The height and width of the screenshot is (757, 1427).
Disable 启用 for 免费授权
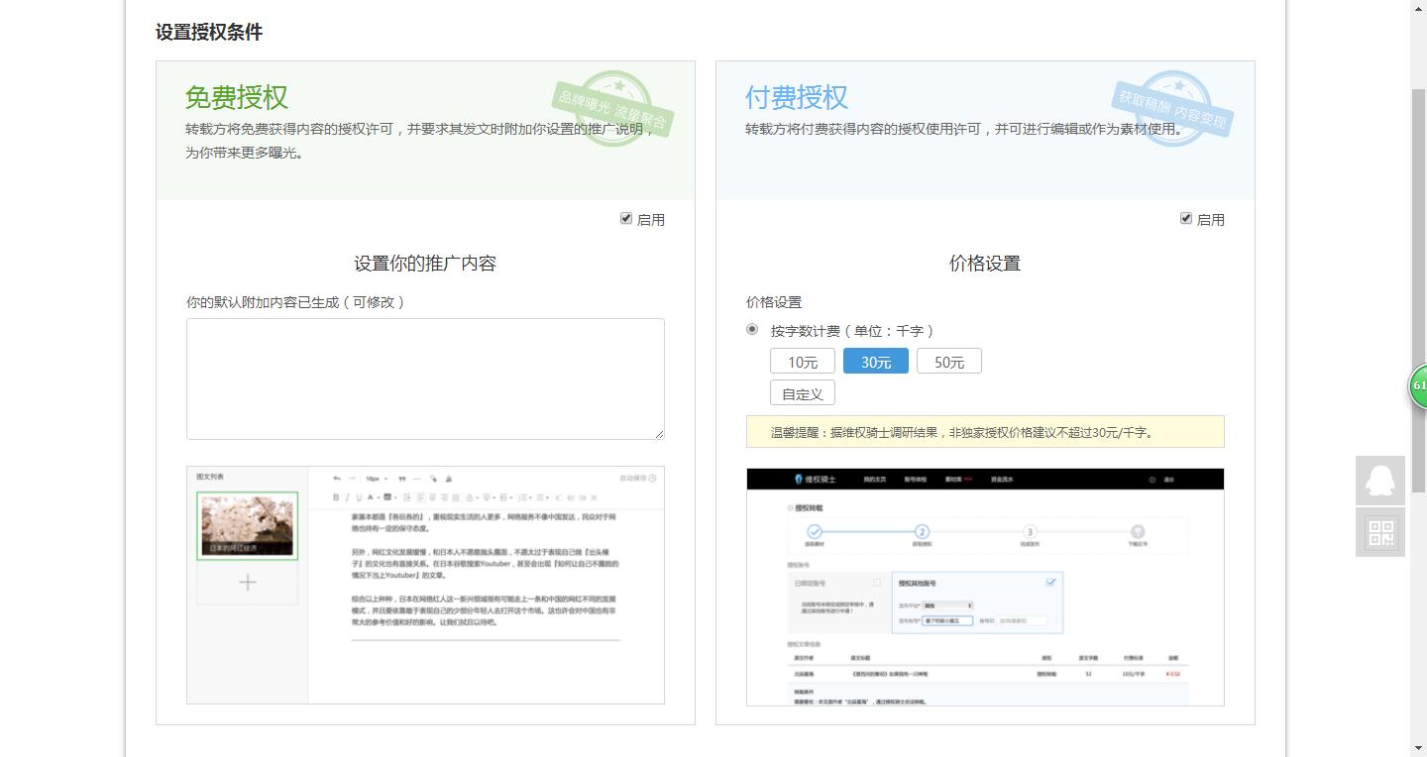point(627,219)
